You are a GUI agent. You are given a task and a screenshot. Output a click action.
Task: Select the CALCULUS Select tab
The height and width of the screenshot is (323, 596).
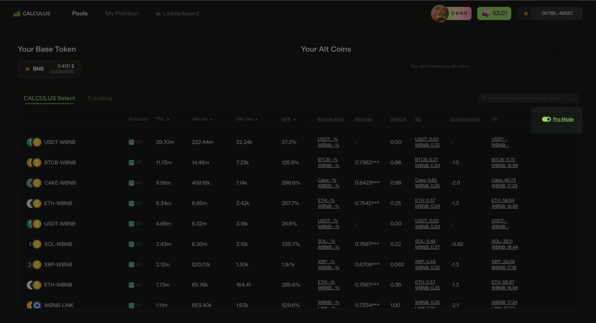(49, 98)
